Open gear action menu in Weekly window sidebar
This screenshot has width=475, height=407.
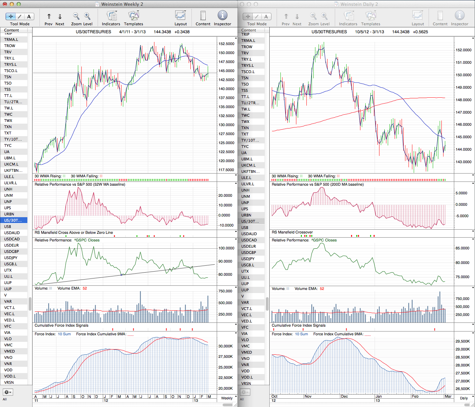8,392
